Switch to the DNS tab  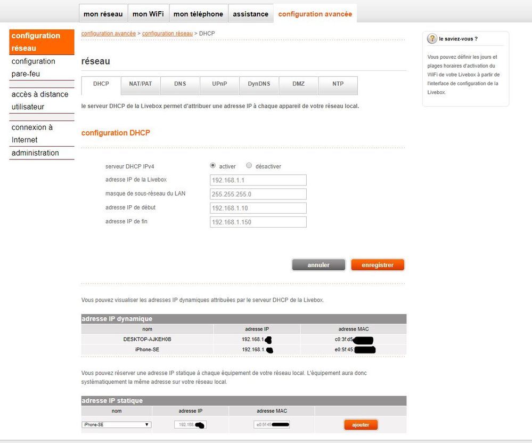[x=180, y=85]
